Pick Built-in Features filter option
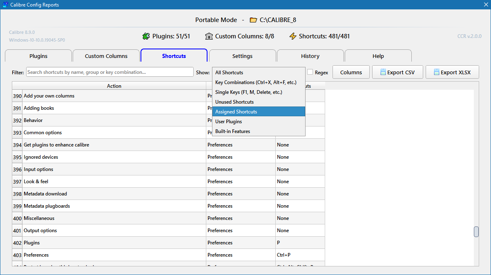Viewport: 491px width, 275px height. 259,131
